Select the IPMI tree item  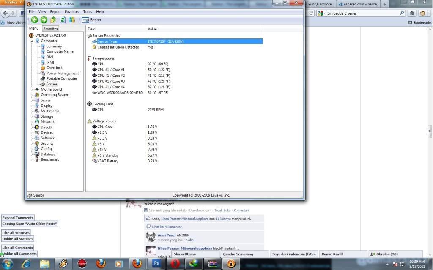pyautogui.click(x=50, y=62)
